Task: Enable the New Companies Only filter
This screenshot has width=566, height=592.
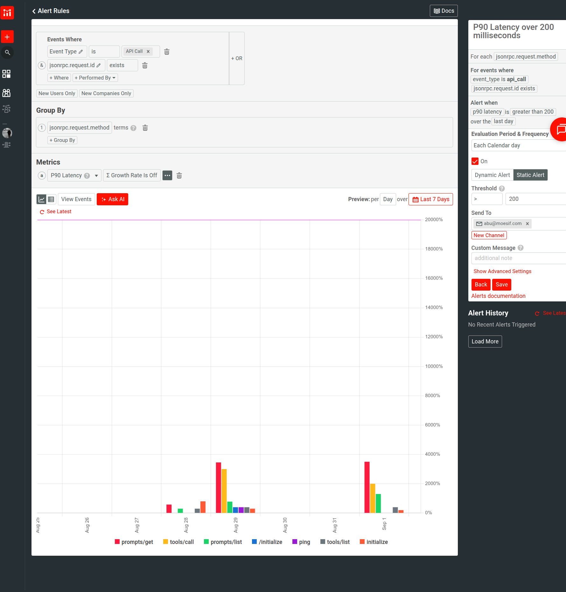Action: point(106,93)
